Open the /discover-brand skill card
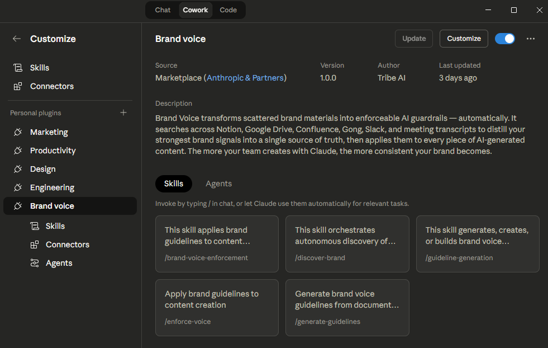548x348 pixels. 347,244
